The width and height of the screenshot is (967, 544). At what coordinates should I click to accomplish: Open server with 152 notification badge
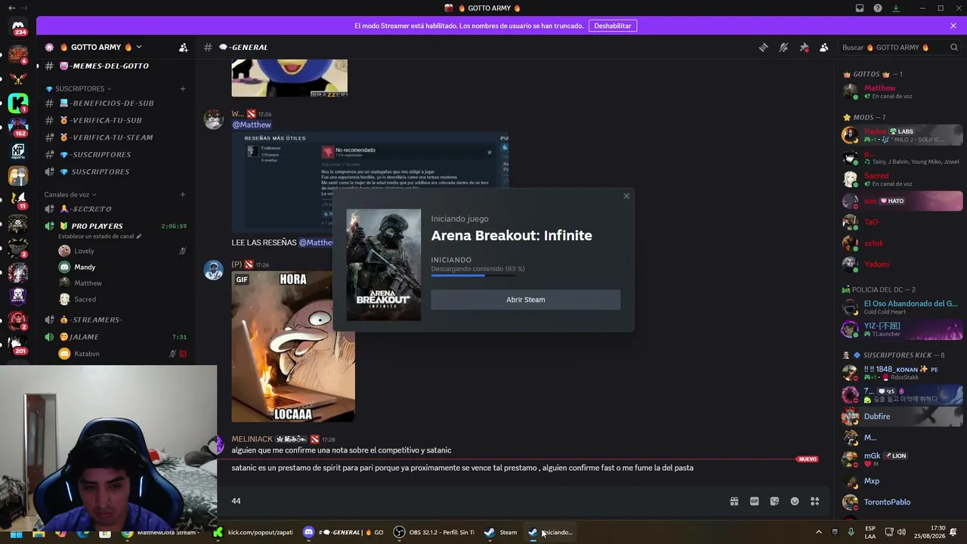[18, 126]
